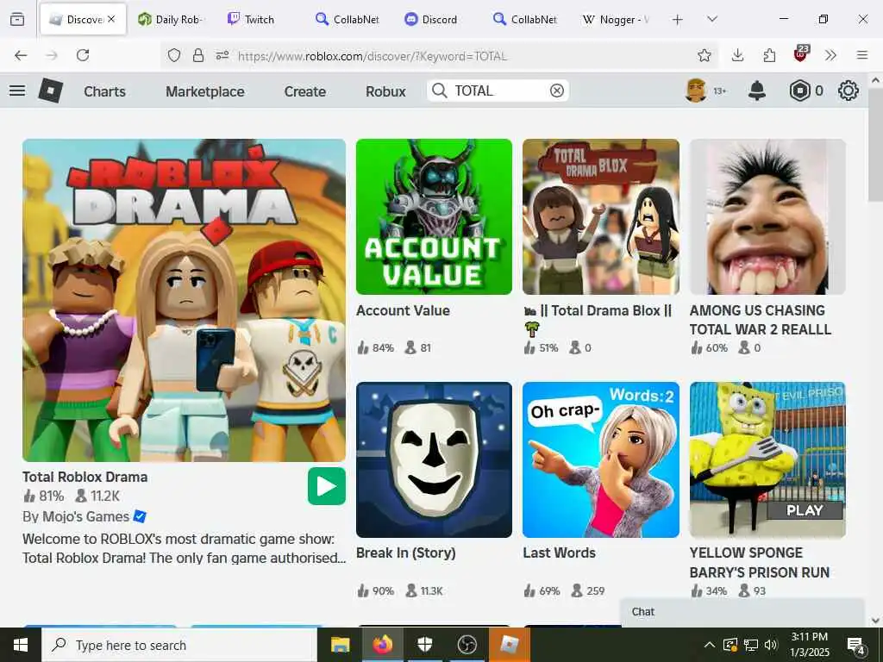883x662 pixels.
Task: Close the Discover tab
Action: [x=111, y=19]
